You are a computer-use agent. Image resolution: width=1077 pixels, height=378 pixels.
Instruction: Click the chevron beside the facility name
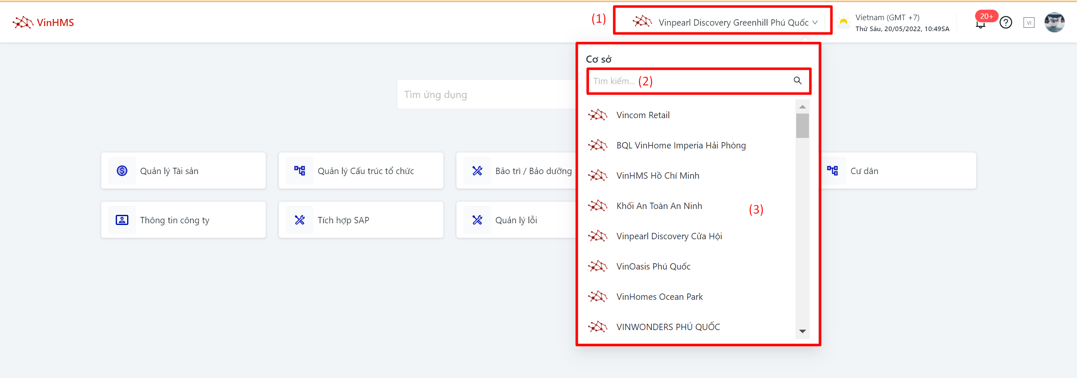pyautogui.click(x=815, y=22)
